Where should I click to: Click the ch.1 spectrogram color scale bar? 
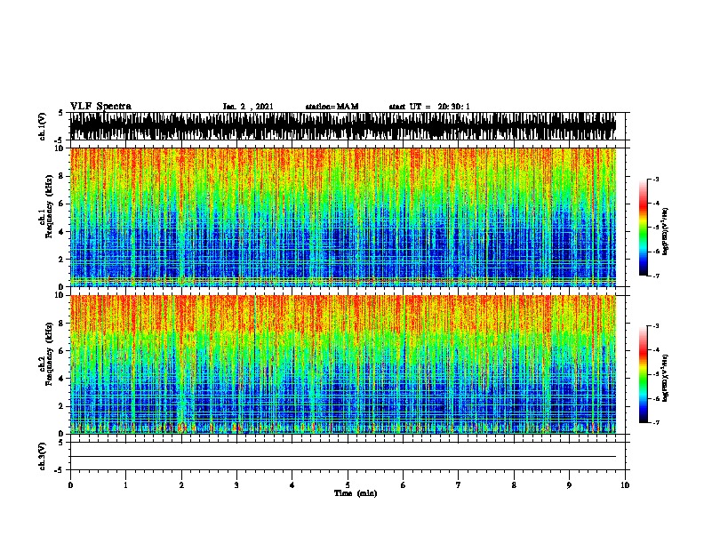point(643,228)
